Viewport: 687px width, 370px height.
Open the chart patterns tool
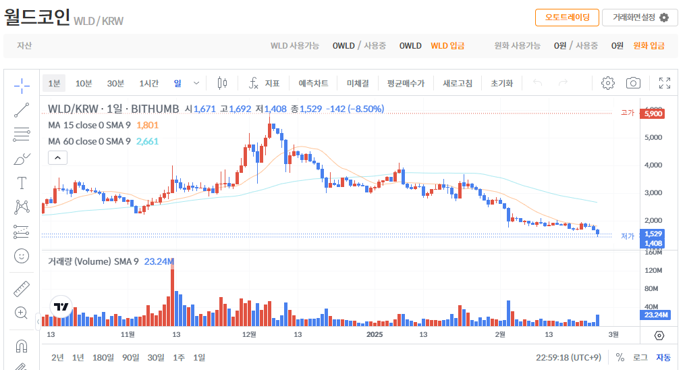coord(22,207)
